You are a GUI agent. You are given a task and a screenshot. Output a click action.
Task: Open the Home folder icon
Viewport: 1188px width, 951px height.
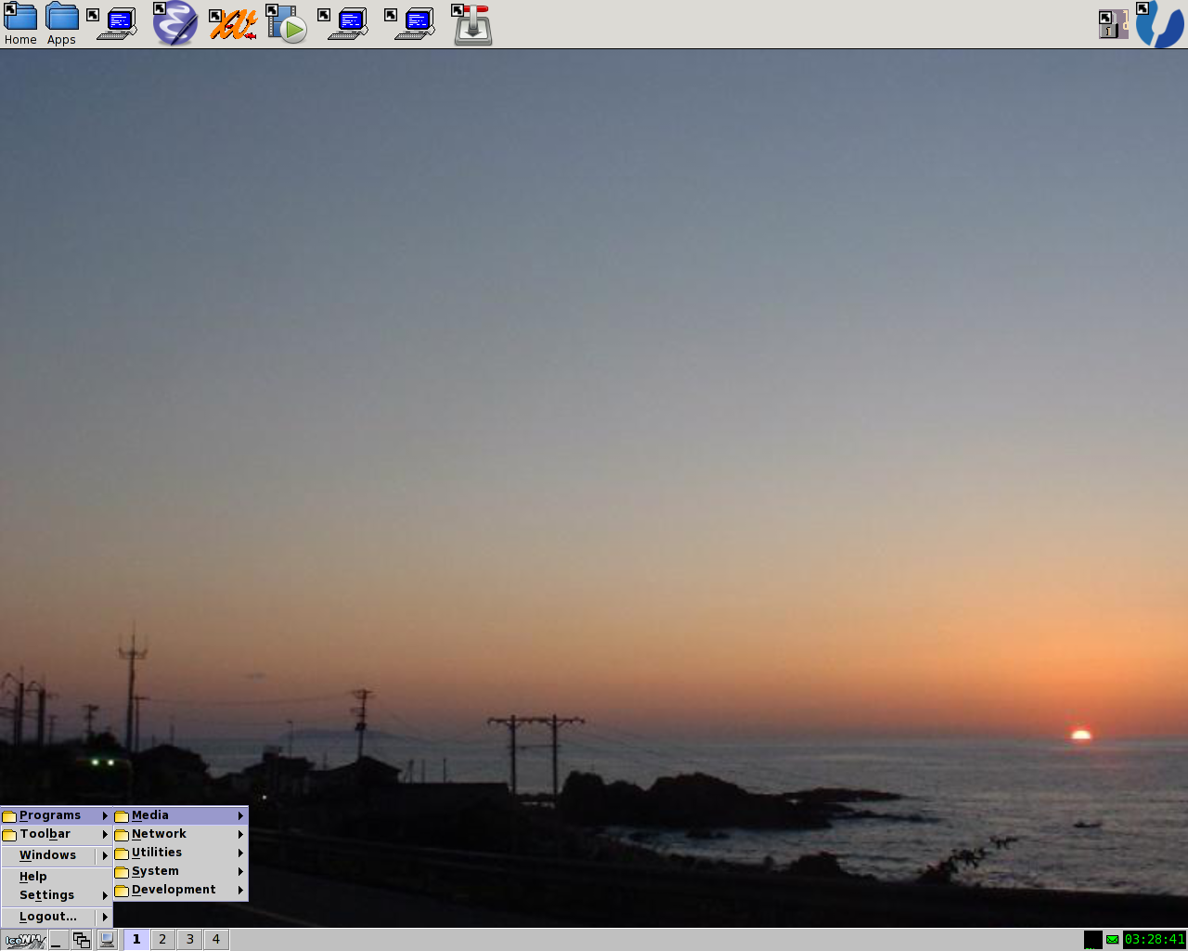(20, 24)
